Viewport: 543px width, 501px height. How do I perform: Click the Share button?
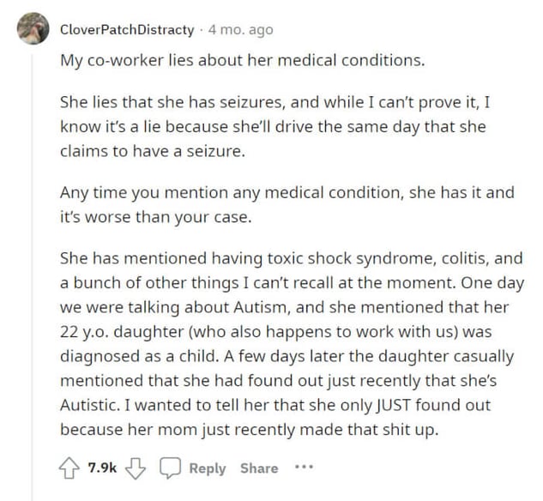coord(259,468)
